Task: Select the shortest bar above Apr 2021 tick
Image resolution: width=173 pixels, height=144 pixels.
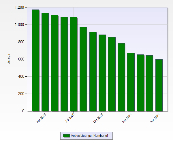Action: [x=159, y=85]
